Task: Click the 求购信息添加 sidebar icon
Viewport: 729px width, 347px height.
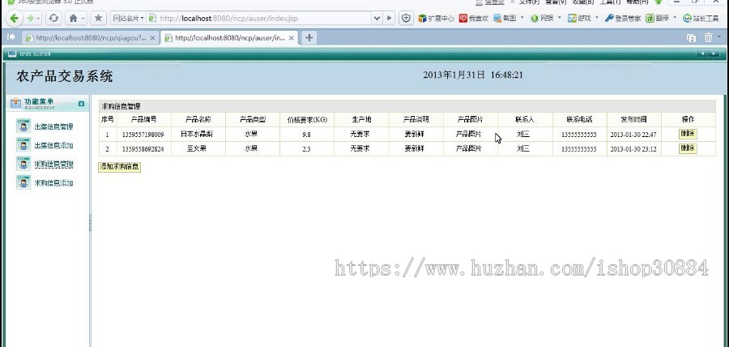Action: [23, 182]
